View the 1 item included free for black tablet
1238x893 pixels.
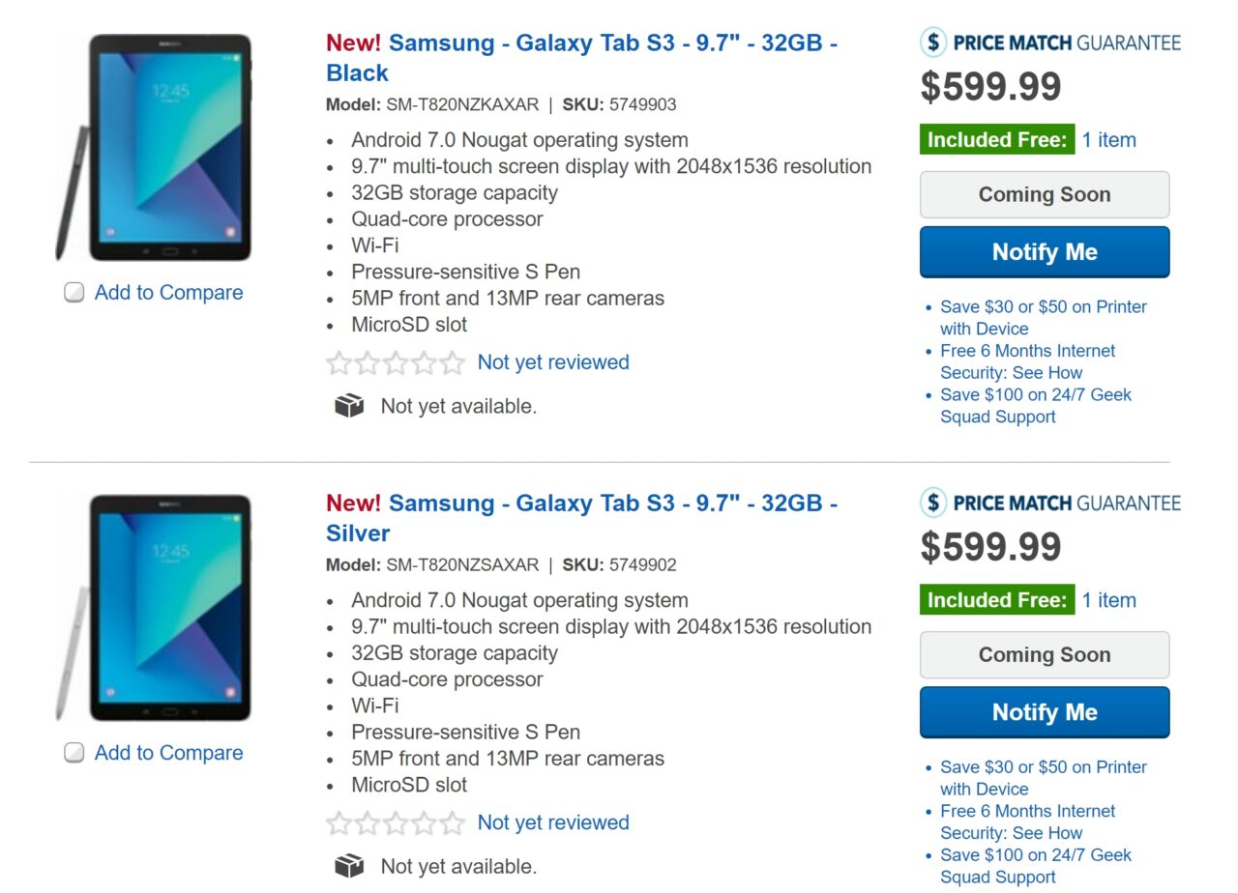tap(1108, 140)
